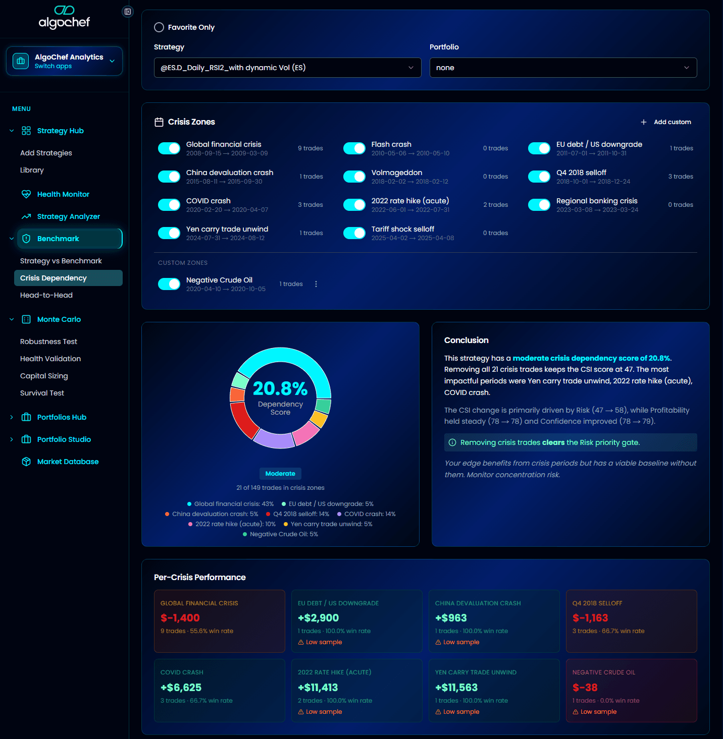Select the Strategy Analyzer chart icon
Viewport: 723px width, 739px height.
[26, 216]
